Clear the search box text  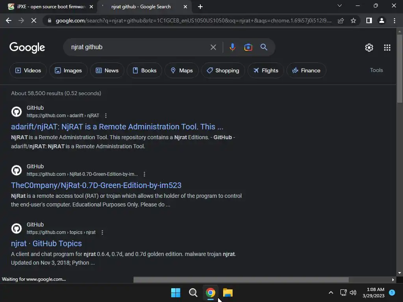(x=213, y=47)
